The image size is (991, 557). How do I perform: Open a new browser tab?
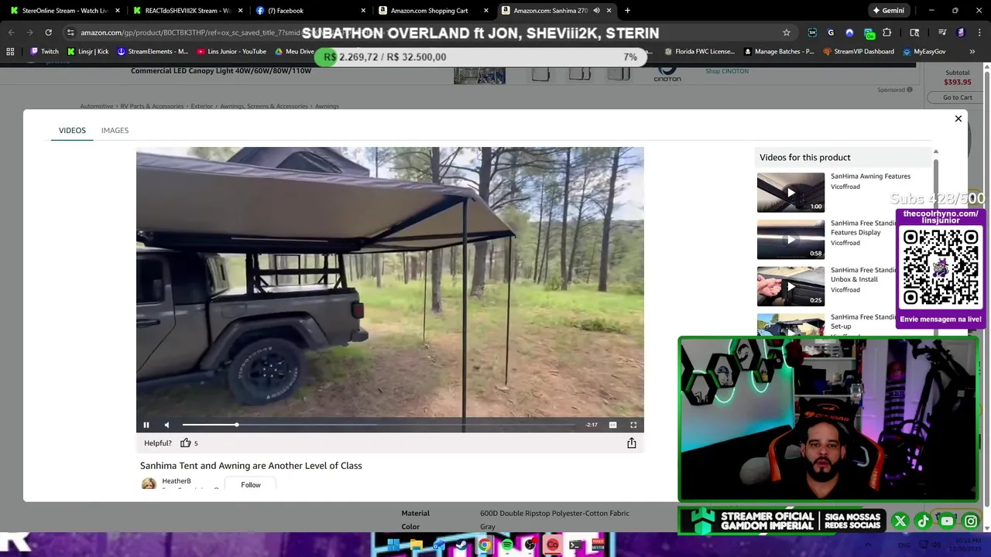click(627, 11)
